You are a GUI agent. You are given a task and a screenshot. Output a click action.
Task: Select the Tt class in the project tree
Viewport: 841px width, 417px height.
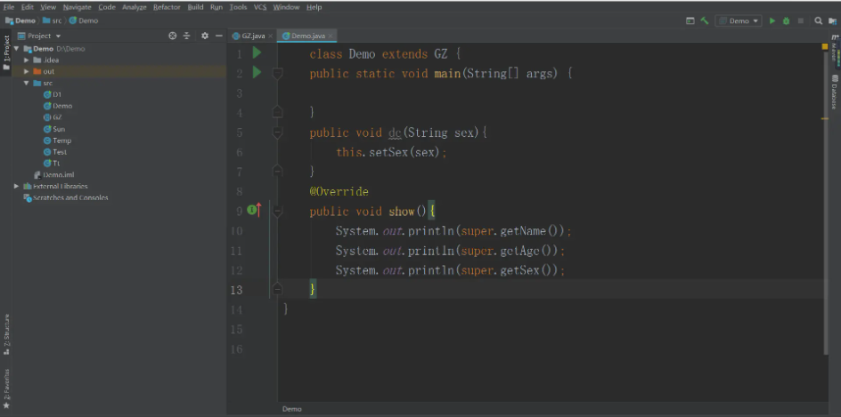(52, 164)
